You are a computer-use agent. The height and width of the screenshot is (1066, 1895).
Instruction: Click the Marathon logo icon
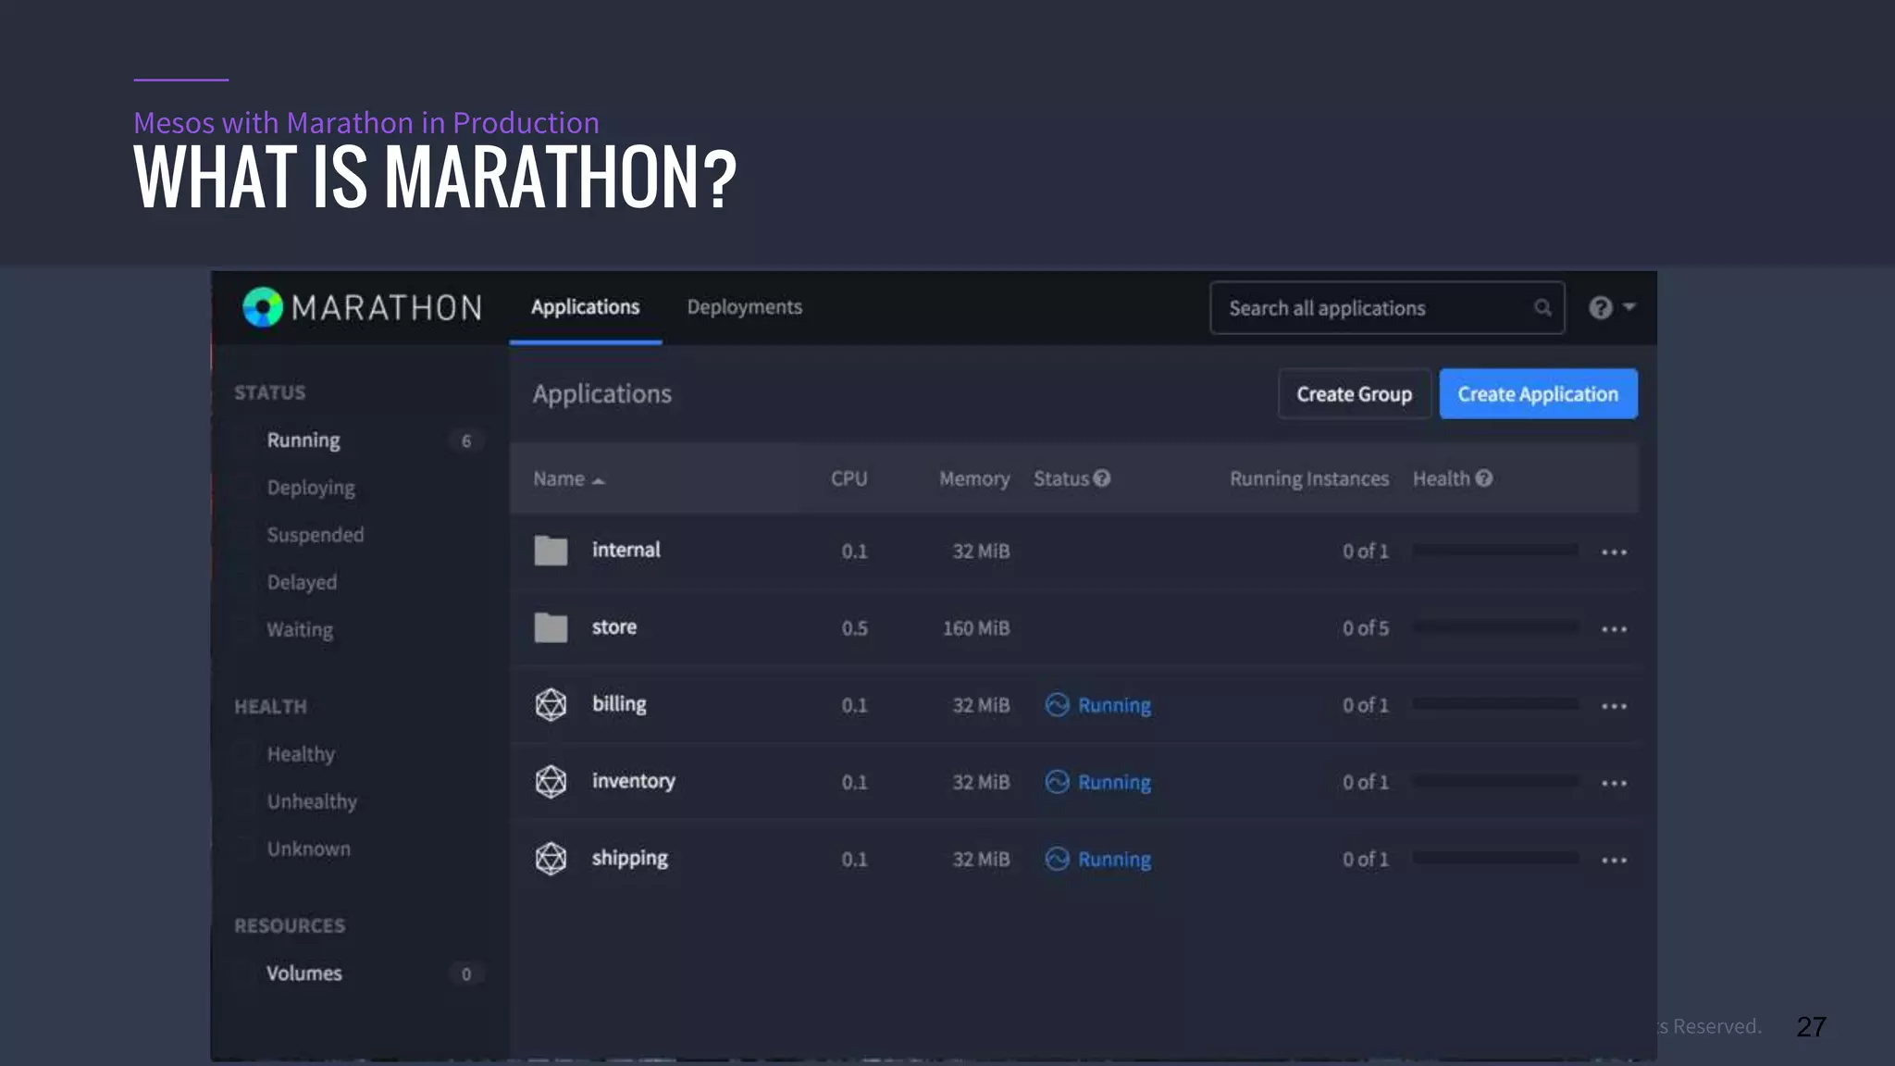pos(263,307)
